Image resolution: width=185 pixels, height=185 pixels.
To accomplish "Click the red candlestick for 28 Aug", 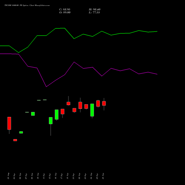I will (9, 123).
